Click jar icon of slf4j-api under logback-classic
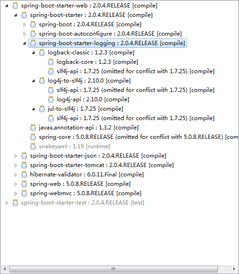Viewport: 239px width, 274px height. (51, 71)
